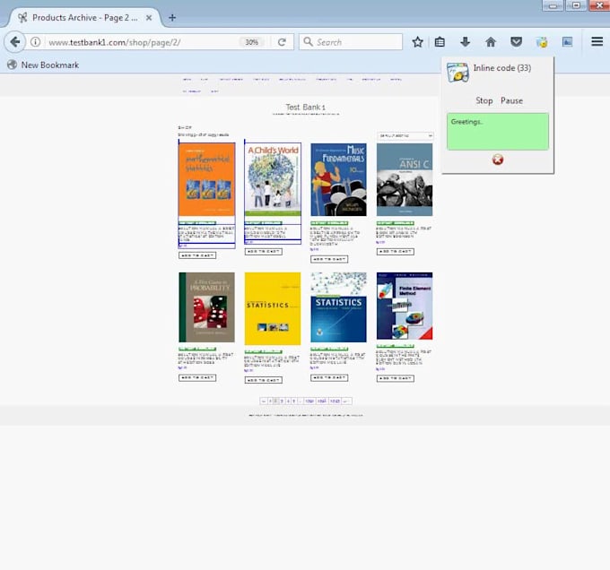Image resolution: width=610 pixels, height=570 pixels.
Task: Open the Downloads arrow icon
Action: coord(465,41)
